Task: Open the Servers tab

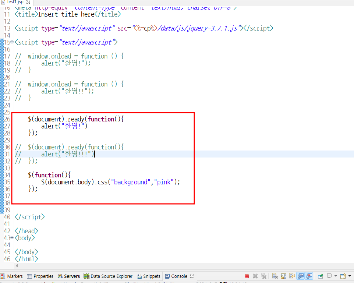Action: point(72,276)
